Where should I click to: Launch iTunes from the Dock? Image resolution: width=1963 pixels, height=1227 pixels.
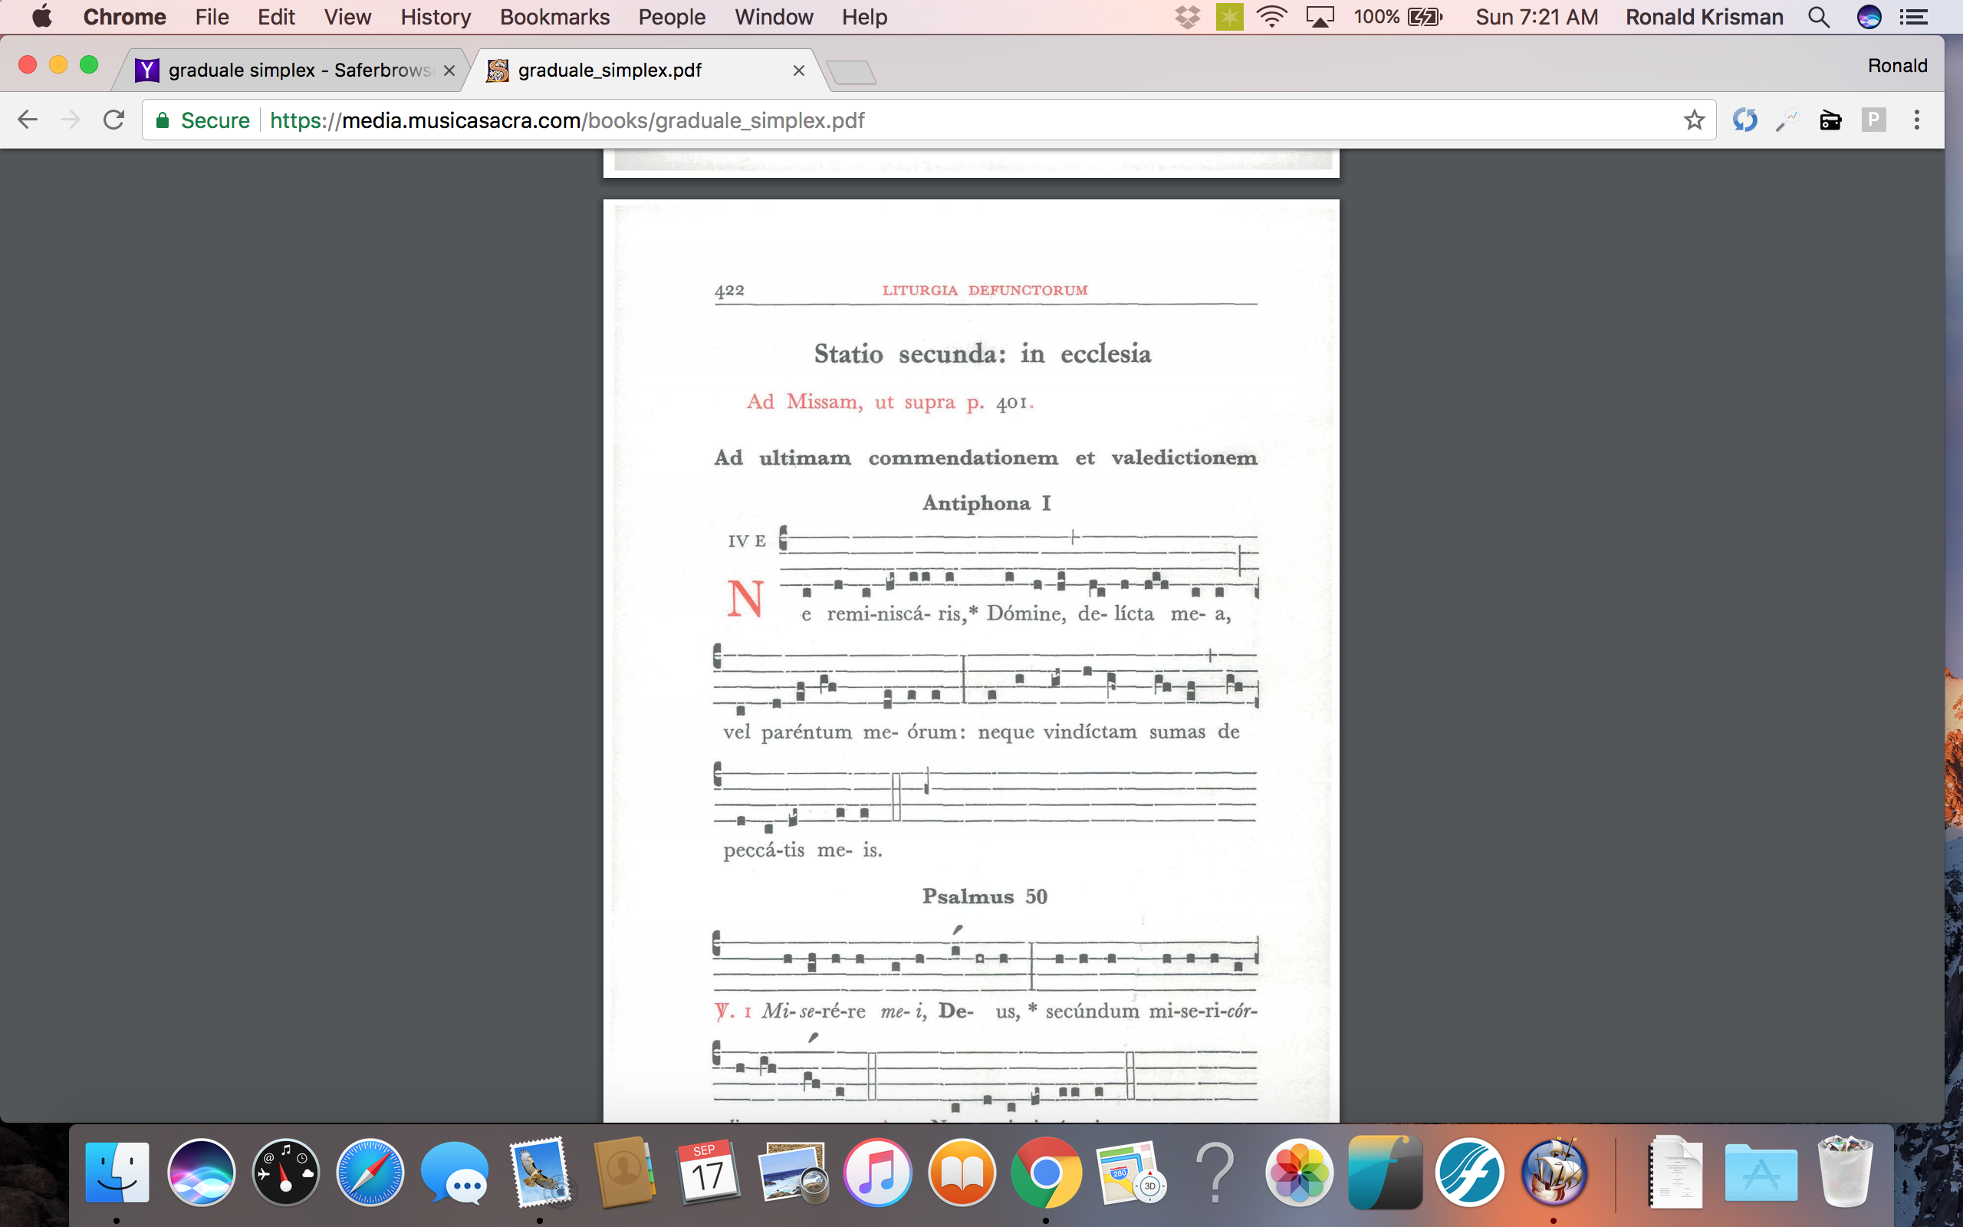coord(877,1173)
